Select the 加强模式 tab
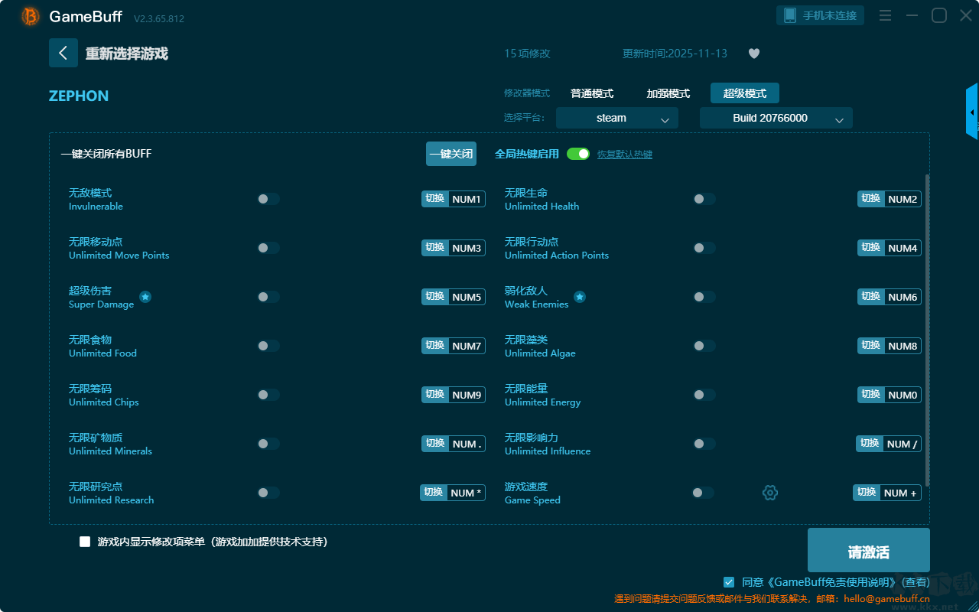979x612 pixels. (668, 93)
